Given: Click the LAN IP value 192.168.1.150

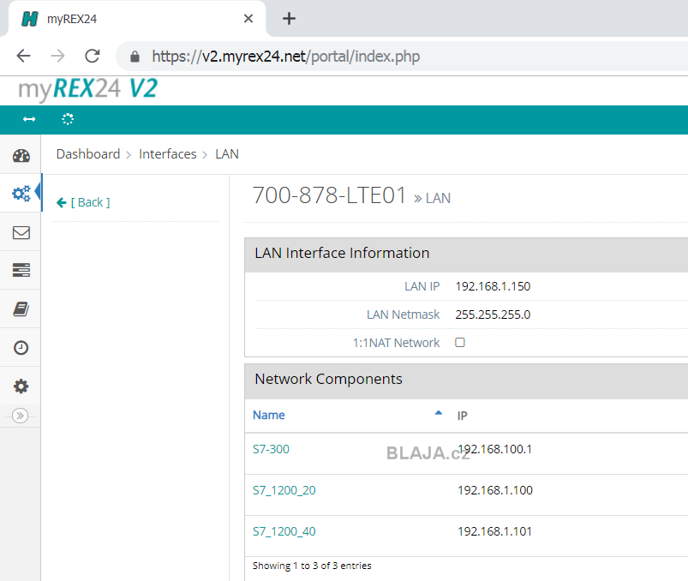Looking at the screenshot, I should pos(493,286).
